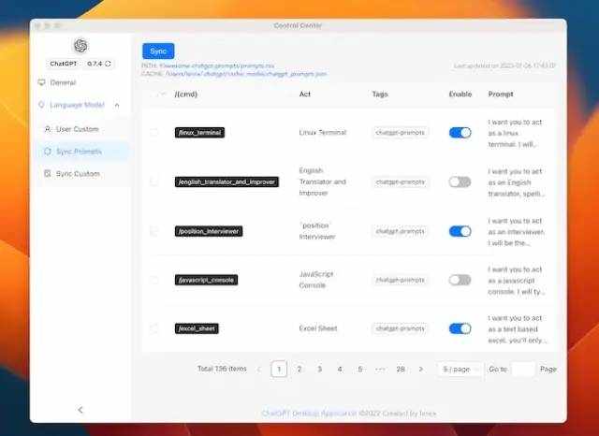Go to page 1

coord(279,370)
